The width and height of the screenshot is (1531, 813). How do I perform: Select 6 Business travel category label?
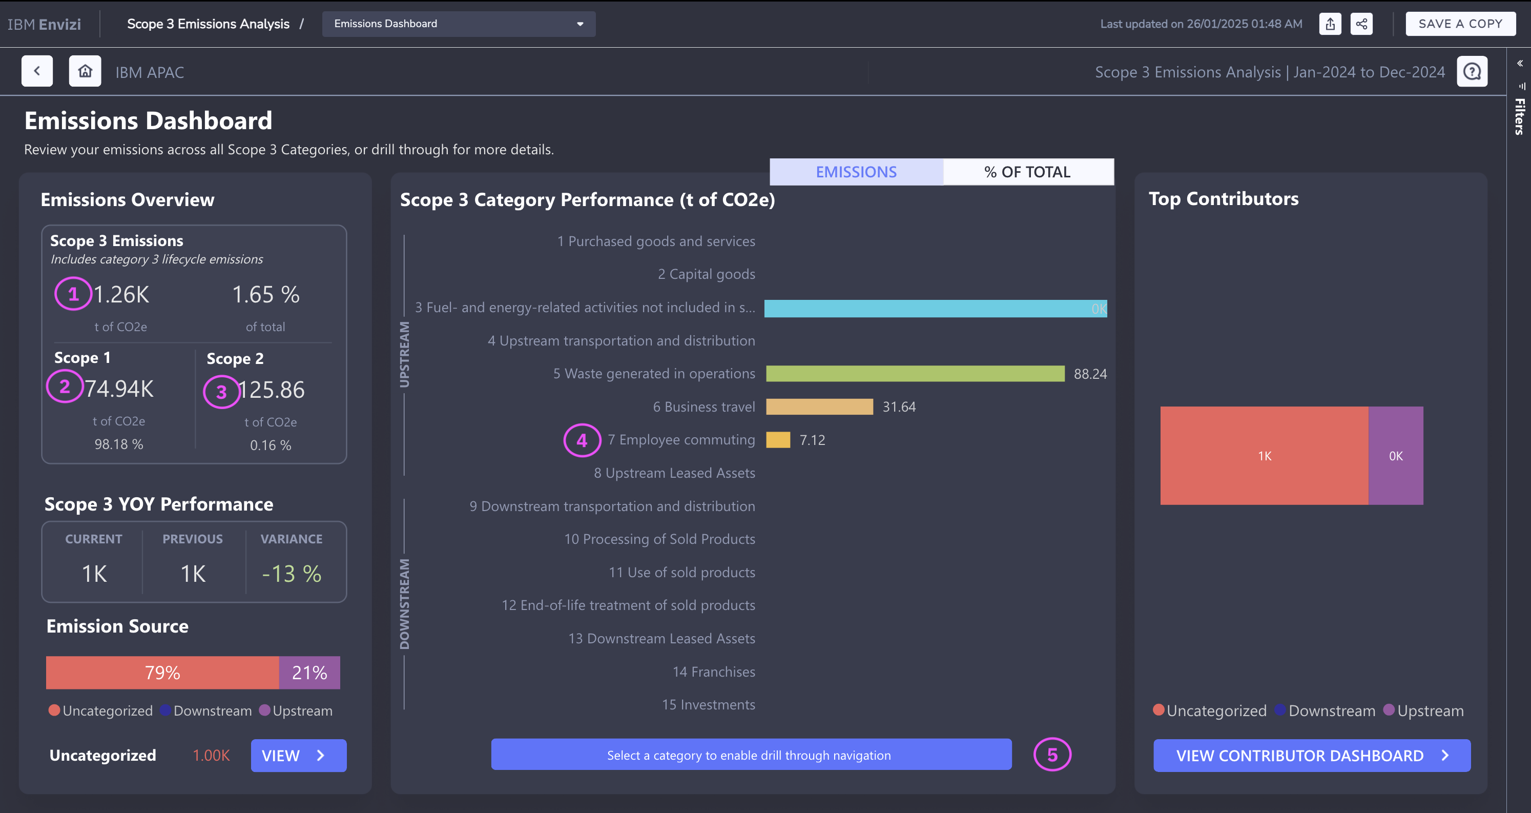(x=703, y=407)
